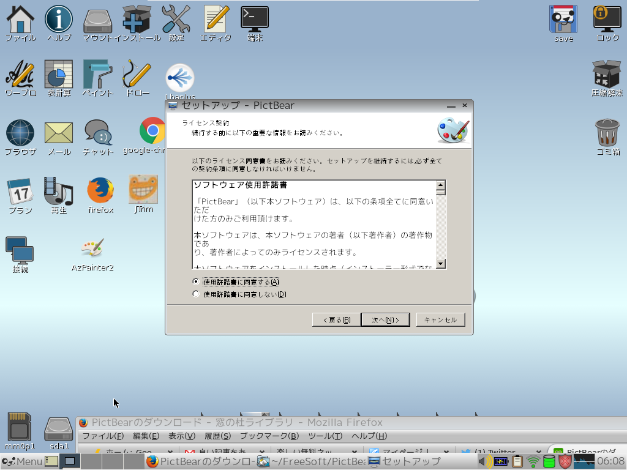Open ヘルプ(H) menu in Firefox

click(x=369, y=436)
